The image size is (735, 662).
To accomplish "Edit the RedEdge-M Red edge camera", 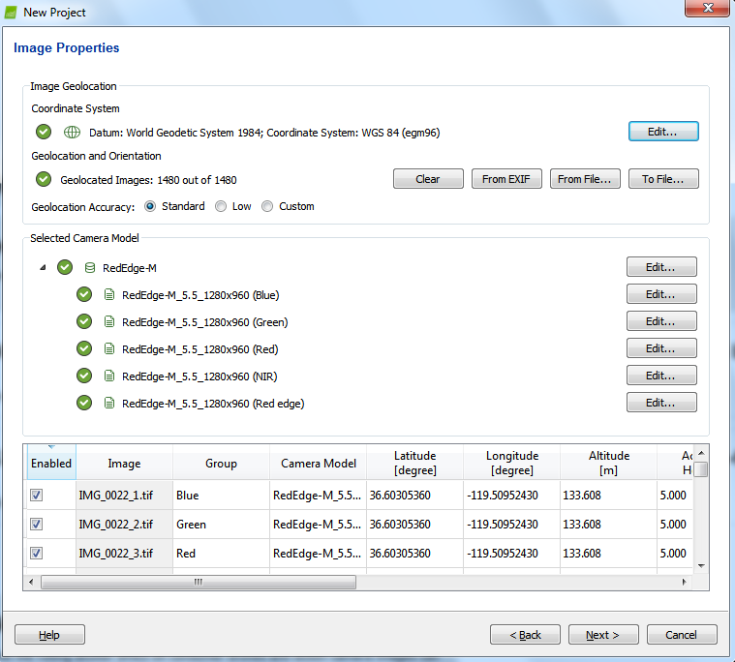I will 661,403.
